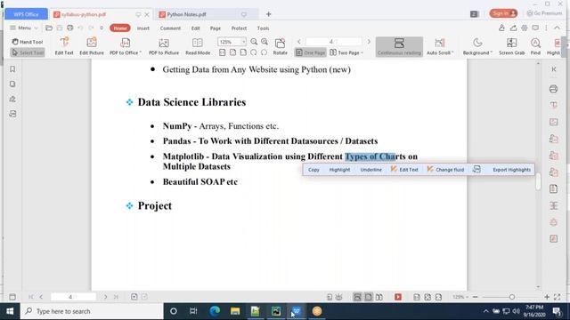Adjust the zoom slider handle
This screenshot has width=570, height=320.
pos(512,297)
